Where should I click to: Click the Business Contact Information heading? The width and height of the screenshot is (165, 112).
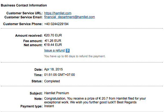click(x=25, y=5)
